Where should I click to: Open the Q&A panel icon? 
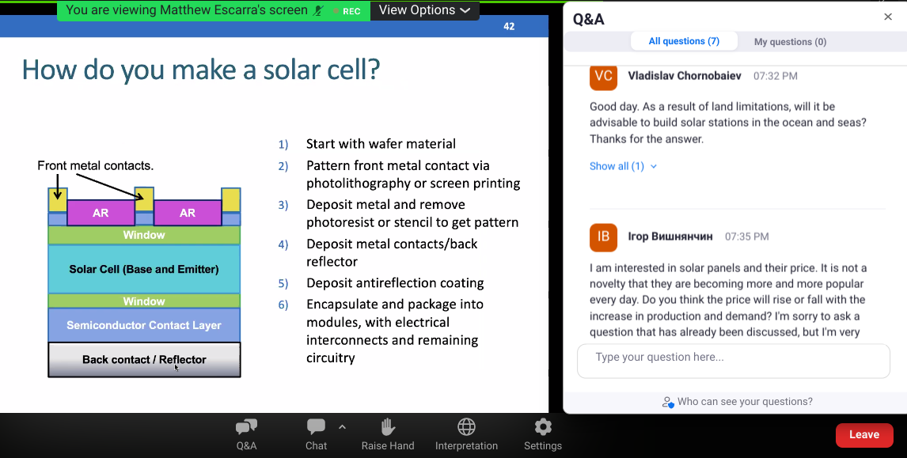point(246,428)
